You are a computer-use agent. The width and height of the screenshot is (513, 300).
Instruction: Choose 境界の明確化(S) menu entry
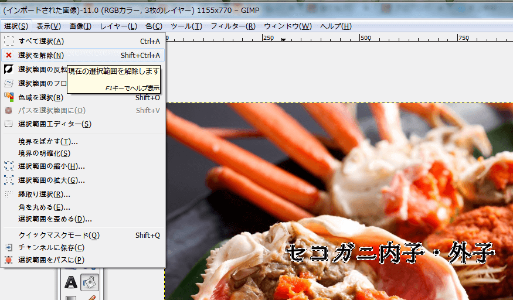[x=83, y=153]
